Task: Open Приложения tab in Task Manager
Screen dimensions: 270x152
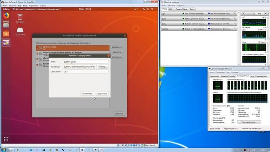Action: click(215, 76)
